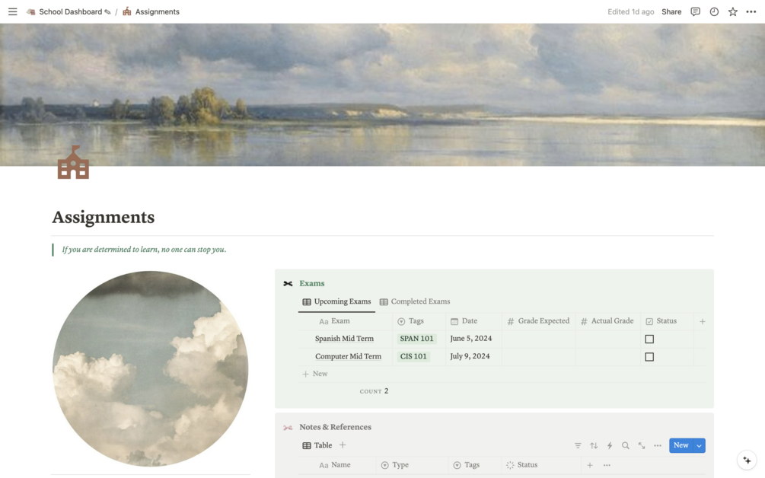The width and height of the screenshot is (765, 478).
Task: Open Notes toolbar more options
Action: tap(658, 445)
